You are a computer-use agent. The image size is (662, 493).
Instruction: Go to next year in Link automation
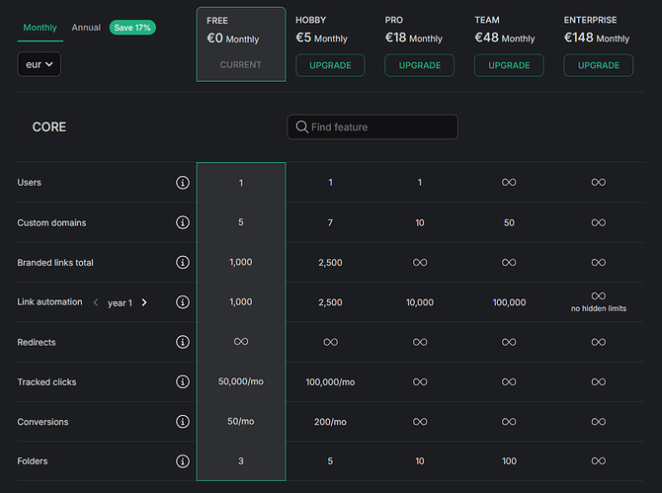point(144,302)
